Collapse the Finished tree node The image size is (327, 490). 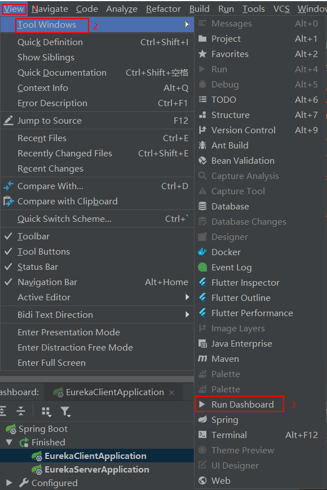(9, 442)
